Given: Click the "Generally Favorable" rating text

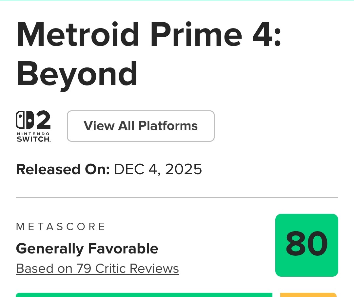Looking at the screenshot, I should click(87, 249).
